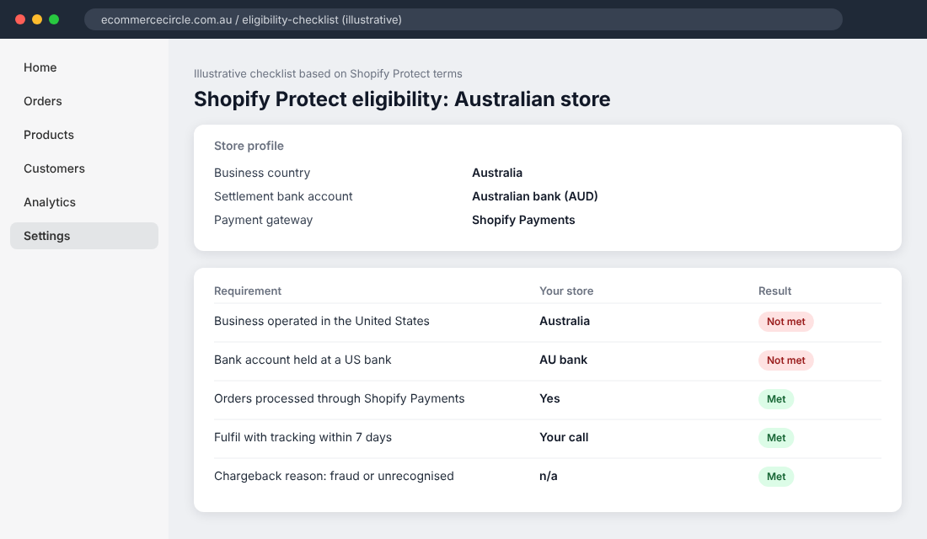Click the 'Shopify Payments' gateway value
This screenshot has width=927, height=539.
(x=523, y=220)
